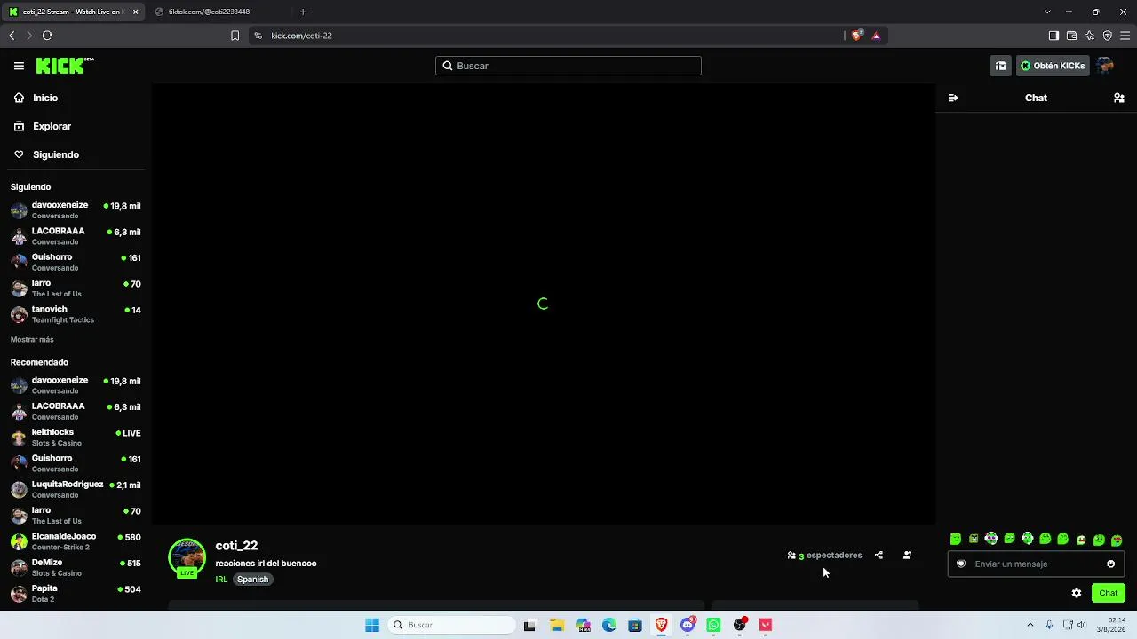Open davooxeneize channel under Siguiendo
Image resolution: width=1137 pixels, height=639 pixels.
pyautogui.click(x=76, y=210)
